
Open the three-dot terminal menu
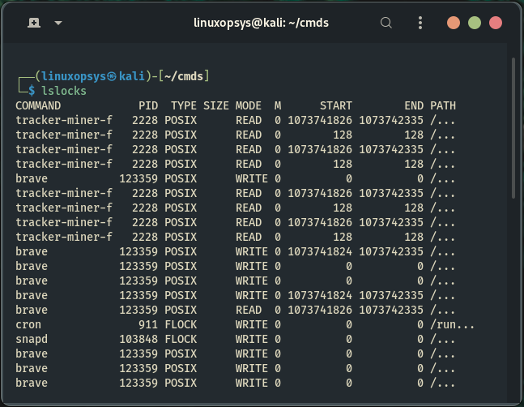coord(420,23)
